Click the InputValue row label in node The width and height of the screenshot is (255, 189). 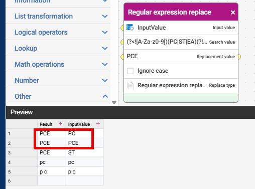tap(152, 28)
